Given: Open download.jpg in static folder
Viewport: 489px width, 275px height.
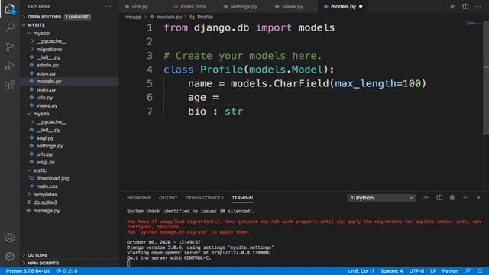Looking at the screenshot, I should [53, 178].
